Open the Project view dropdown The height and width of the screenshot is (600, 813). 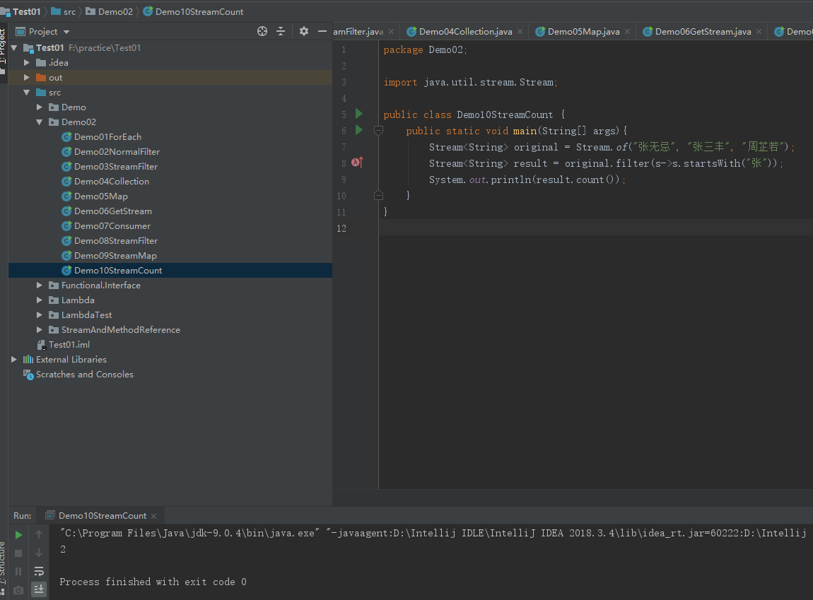coord(41,31)
